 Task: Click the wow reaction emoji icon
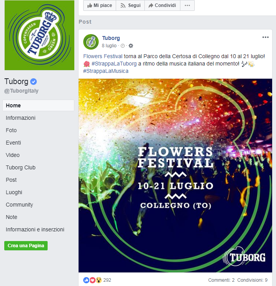click(x=99, y=280)
